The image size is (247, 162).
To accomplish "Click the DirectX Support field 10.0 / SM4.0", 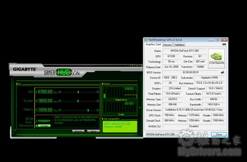I will 216,88.
